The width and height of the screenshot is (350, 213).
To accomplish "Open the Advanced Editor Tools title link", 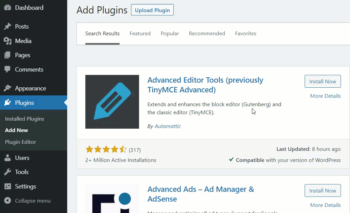I will click(205, 85).
